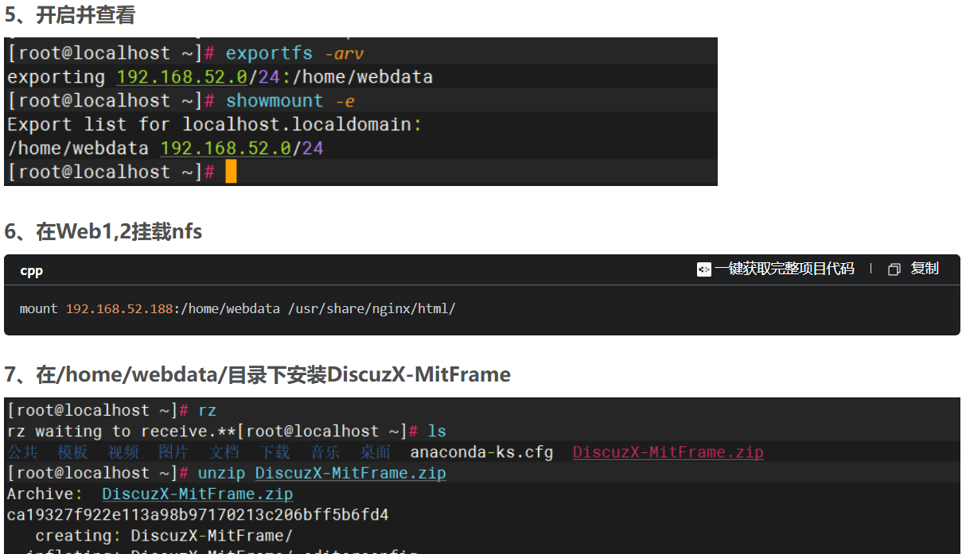
Task: Click 'creating: DiscuzX-MitFrame/' line
Action: coord(164,535)
